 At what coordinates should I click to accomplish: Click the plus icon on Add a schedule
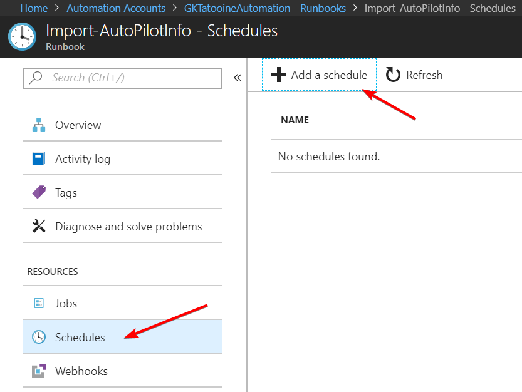[x=278, y=75]
